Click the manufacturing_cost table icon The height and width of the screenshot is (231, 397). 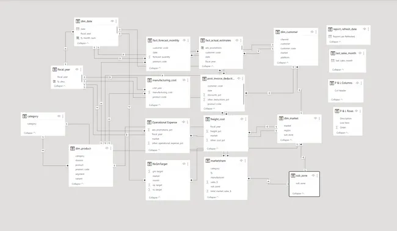[150, 80]
